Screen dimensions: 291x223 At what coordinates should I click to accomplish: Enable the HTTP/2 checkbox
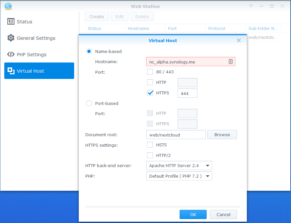150,155
